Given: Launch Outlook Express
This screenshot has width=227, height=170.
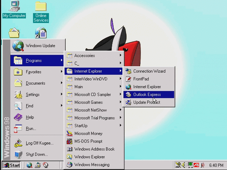Looking at the screenshot, I should (x=149, y=95).
